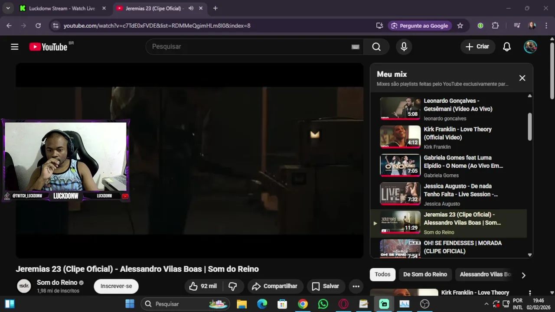Open YouTube notifications bell
This screenshot has width=555, height=312.
[x=507, y=47]
